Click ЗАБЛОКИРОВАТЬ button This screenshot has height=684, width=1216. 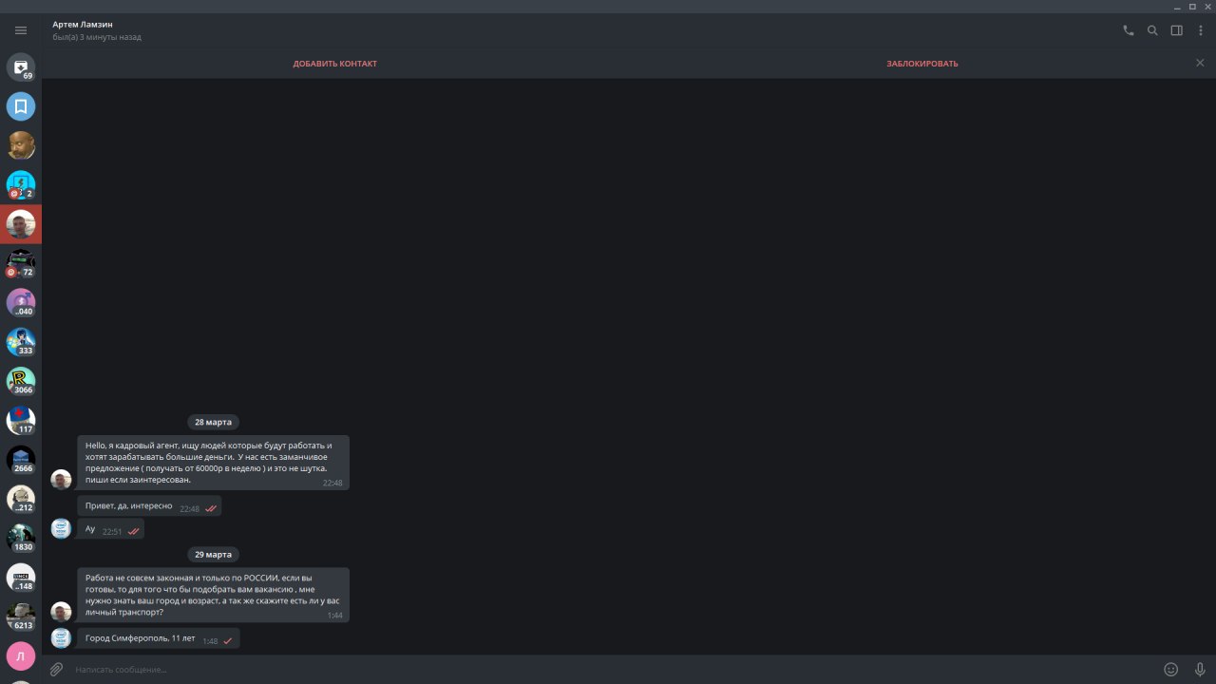(922, 64)
